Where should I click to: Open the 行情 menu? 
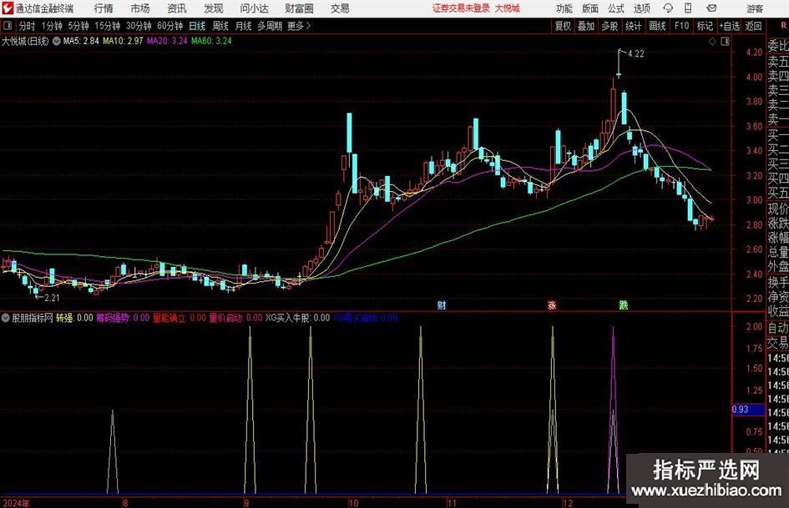pos(104,8)
